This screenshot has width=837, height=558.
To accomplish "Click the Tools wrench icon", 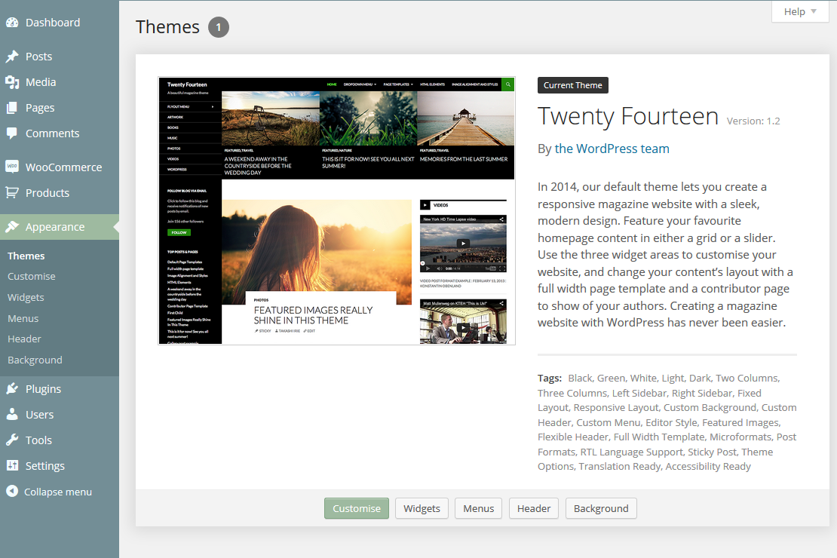I will click(12, 440).
